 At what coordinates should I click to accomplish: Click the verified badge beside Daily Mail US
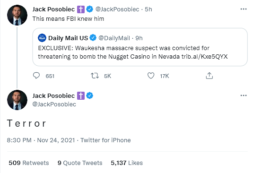tap(93, 38)
